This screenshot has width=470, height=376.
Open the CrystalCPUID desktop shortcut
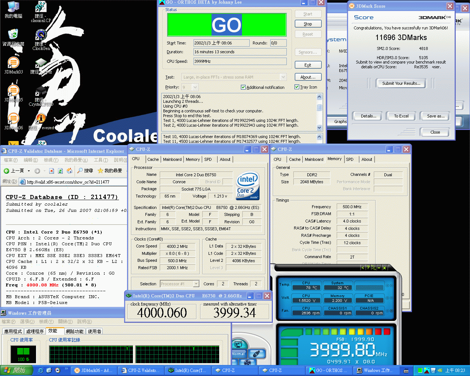41,95
